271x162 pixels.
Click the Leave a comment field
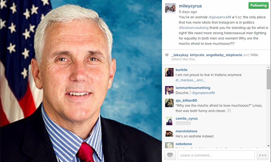click(x=216, y=155)
